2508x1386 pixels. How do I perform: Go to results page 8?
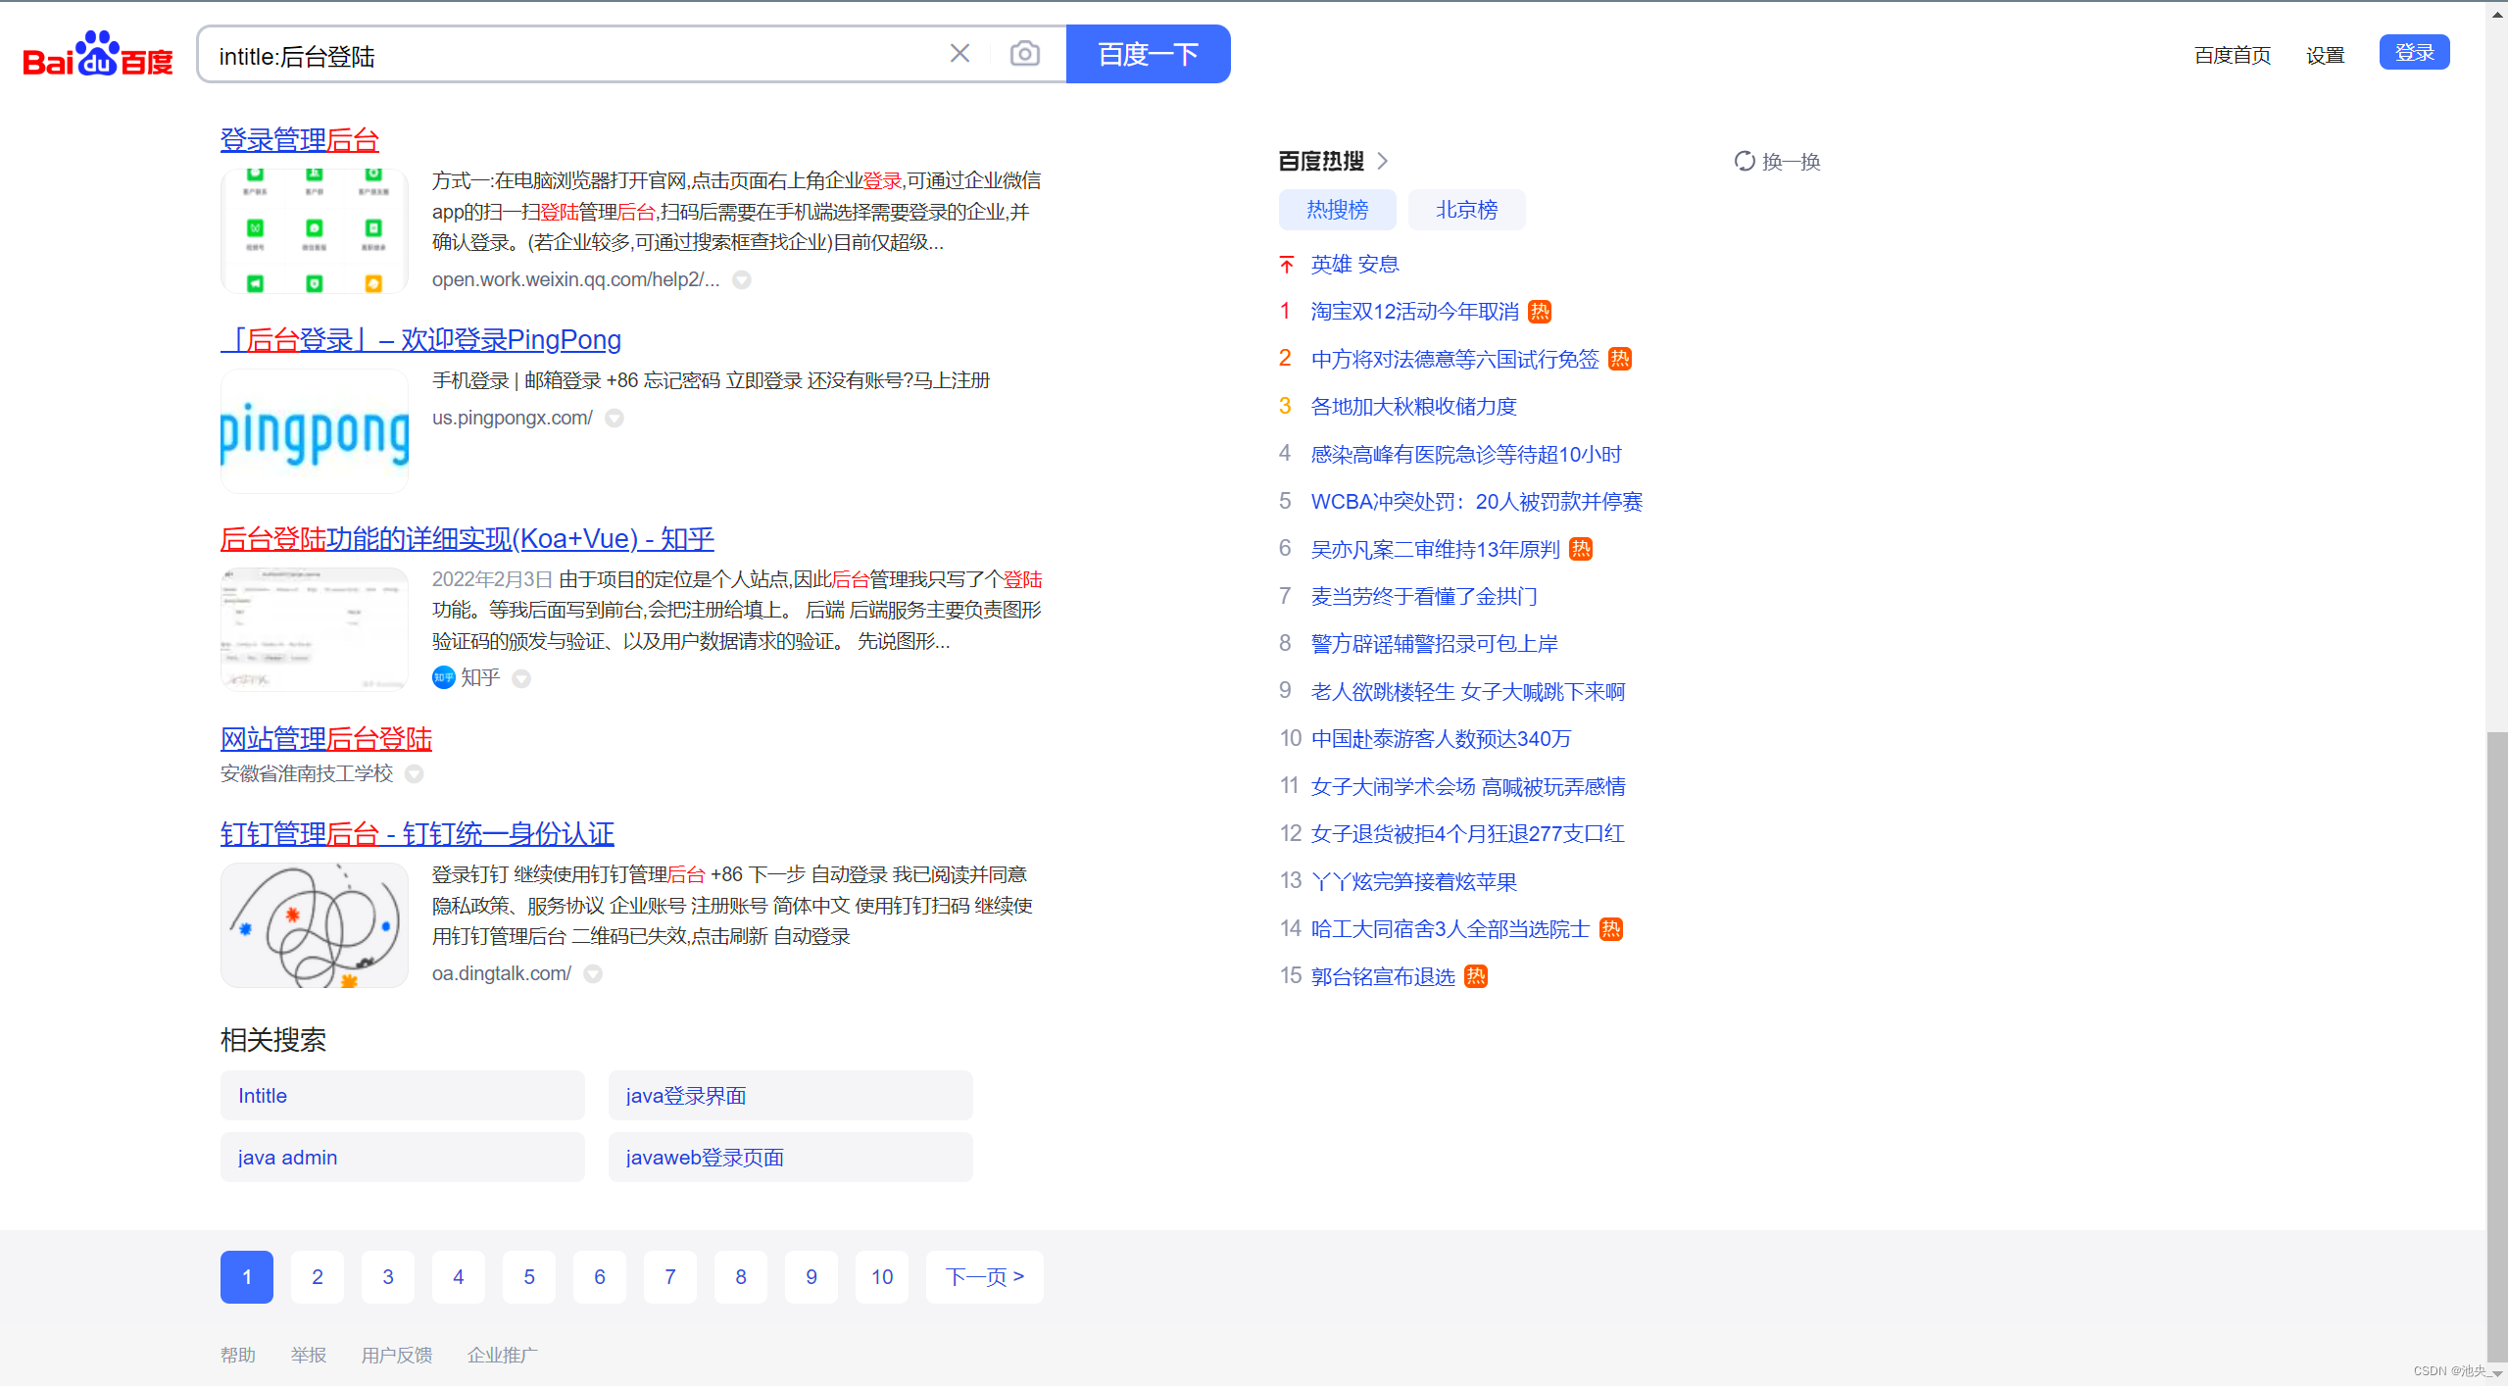[741, 1277]
